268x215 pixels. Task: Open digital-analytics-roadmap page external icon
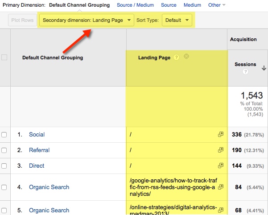point(221,210)
